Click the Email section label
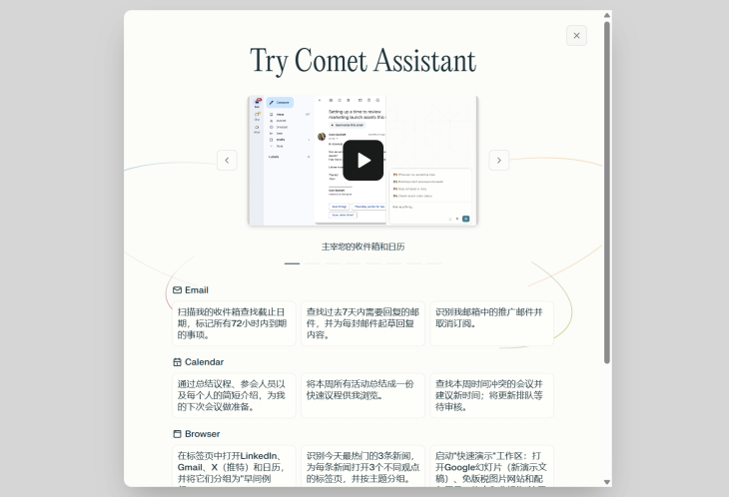The height and width of the screenshot is (497, 729). [x=197, y=290]
